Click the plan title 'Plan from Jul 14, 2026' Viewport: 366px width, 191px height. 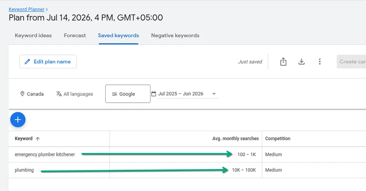click(x=86, y=18)
